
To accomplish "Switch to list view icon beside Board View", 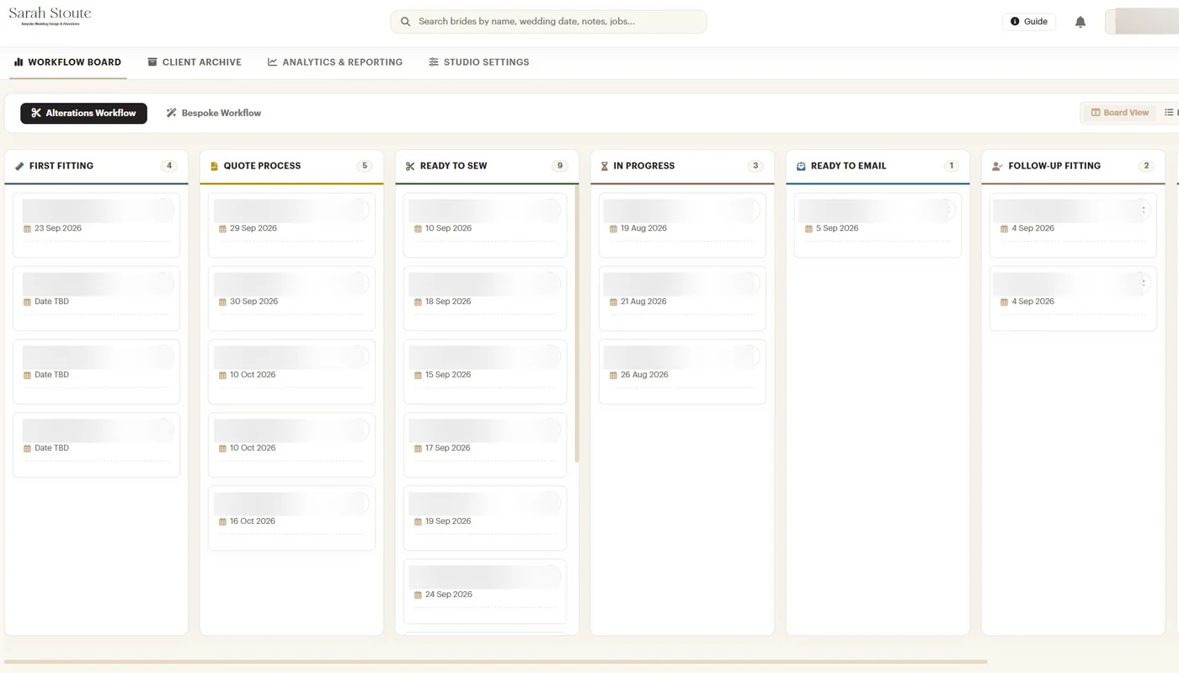I will click(1169, 113).
